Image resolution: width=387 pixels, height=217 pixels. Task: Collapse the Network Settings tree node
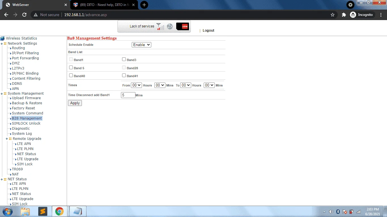(2, 44)
